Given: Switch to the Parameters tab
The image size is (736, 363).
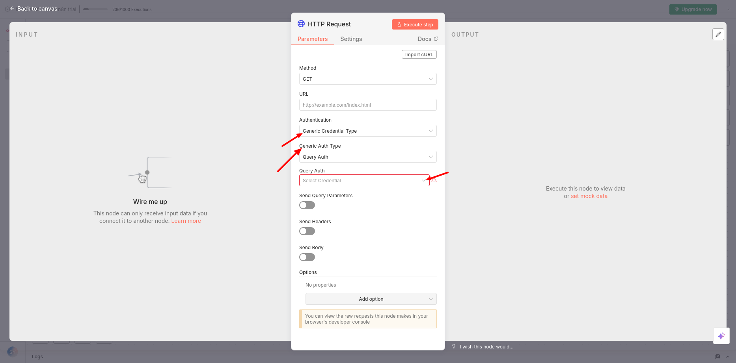Looking at the screenshot, I should pos(313,39).
